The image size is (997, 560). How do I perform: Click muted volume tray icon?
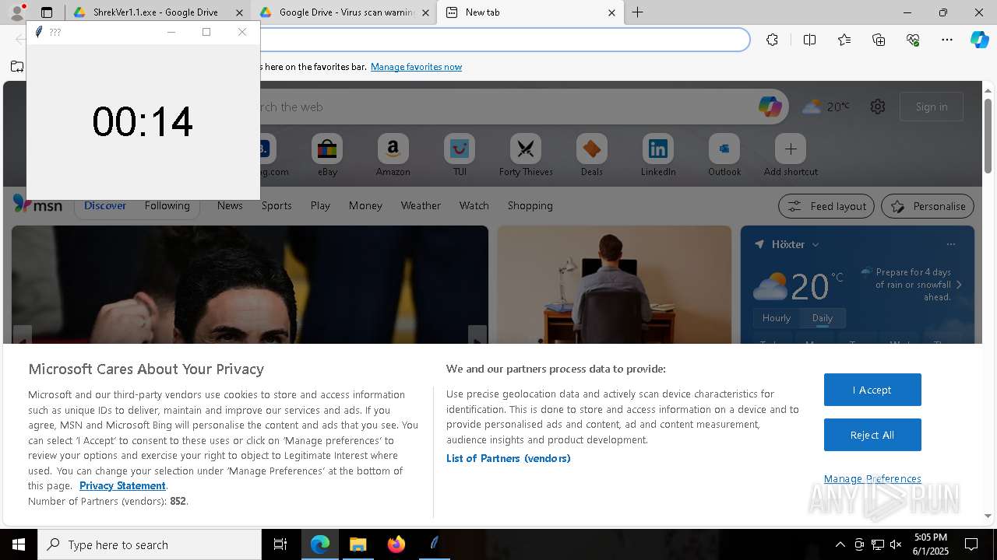[x=896, y=544]
